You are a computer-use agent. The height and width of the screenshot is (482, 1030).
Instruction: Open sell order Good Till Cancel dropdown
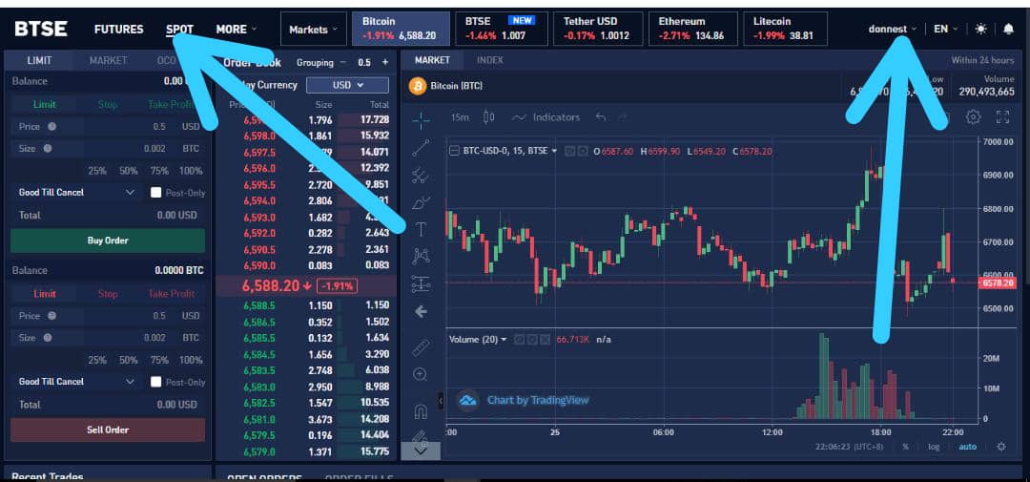77,382
